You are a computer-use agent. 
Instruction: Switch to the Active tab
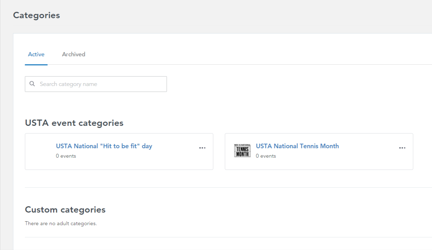click(36, 54)
